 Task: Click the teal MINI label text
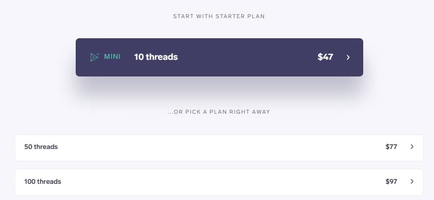pyautogui.click(x=112, y=57)
